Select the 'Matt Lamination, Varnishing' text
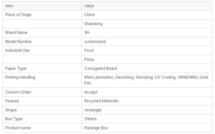Image resolution: width=215 pixels, height=134 pixels. (109, 77)
